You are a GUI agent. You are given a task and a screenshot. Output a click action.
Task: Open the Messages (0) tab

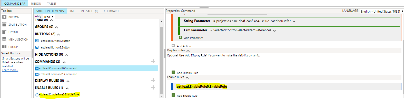point(89,11)
